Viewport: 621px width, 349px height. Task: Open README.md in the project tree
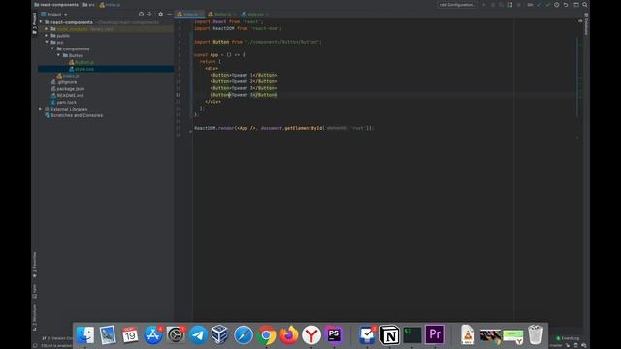point(67,95)
